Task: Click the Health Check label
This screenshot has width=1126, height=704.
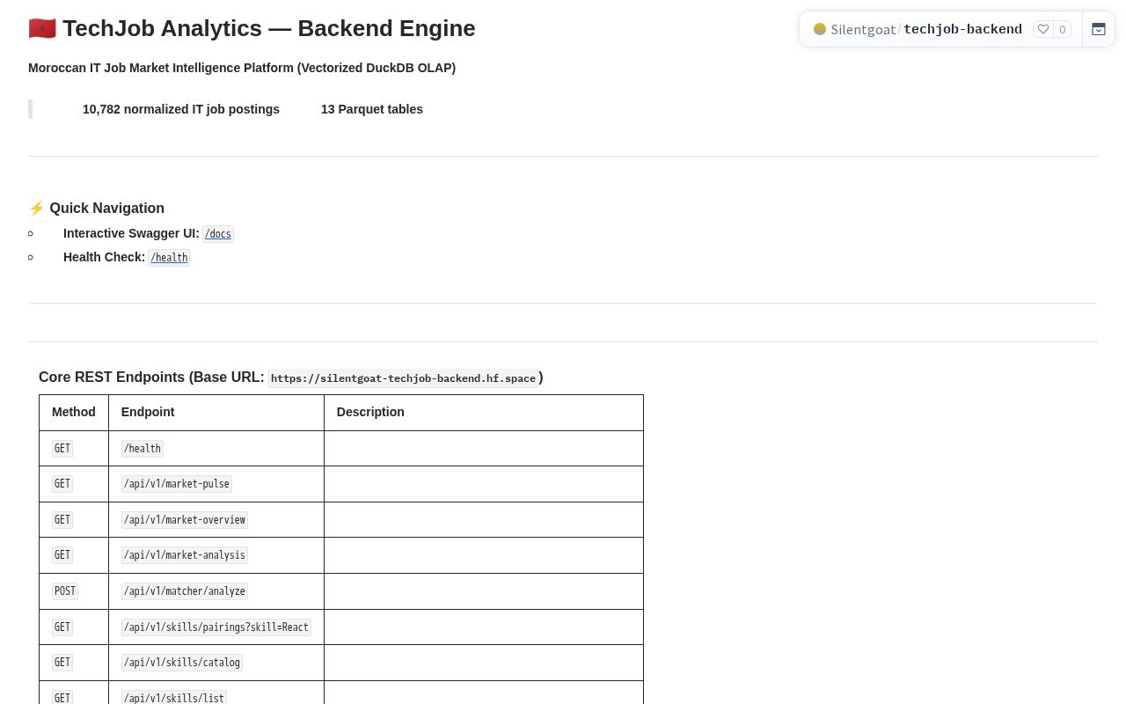Action: click(104, 257)
